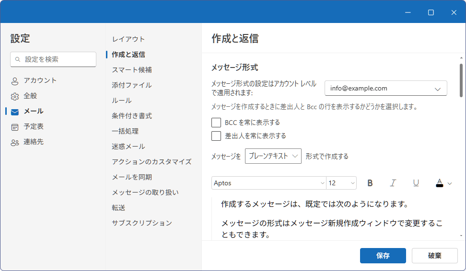Open the font color picker
This screenshot has height=271, width=466.
tap(443, 183)
